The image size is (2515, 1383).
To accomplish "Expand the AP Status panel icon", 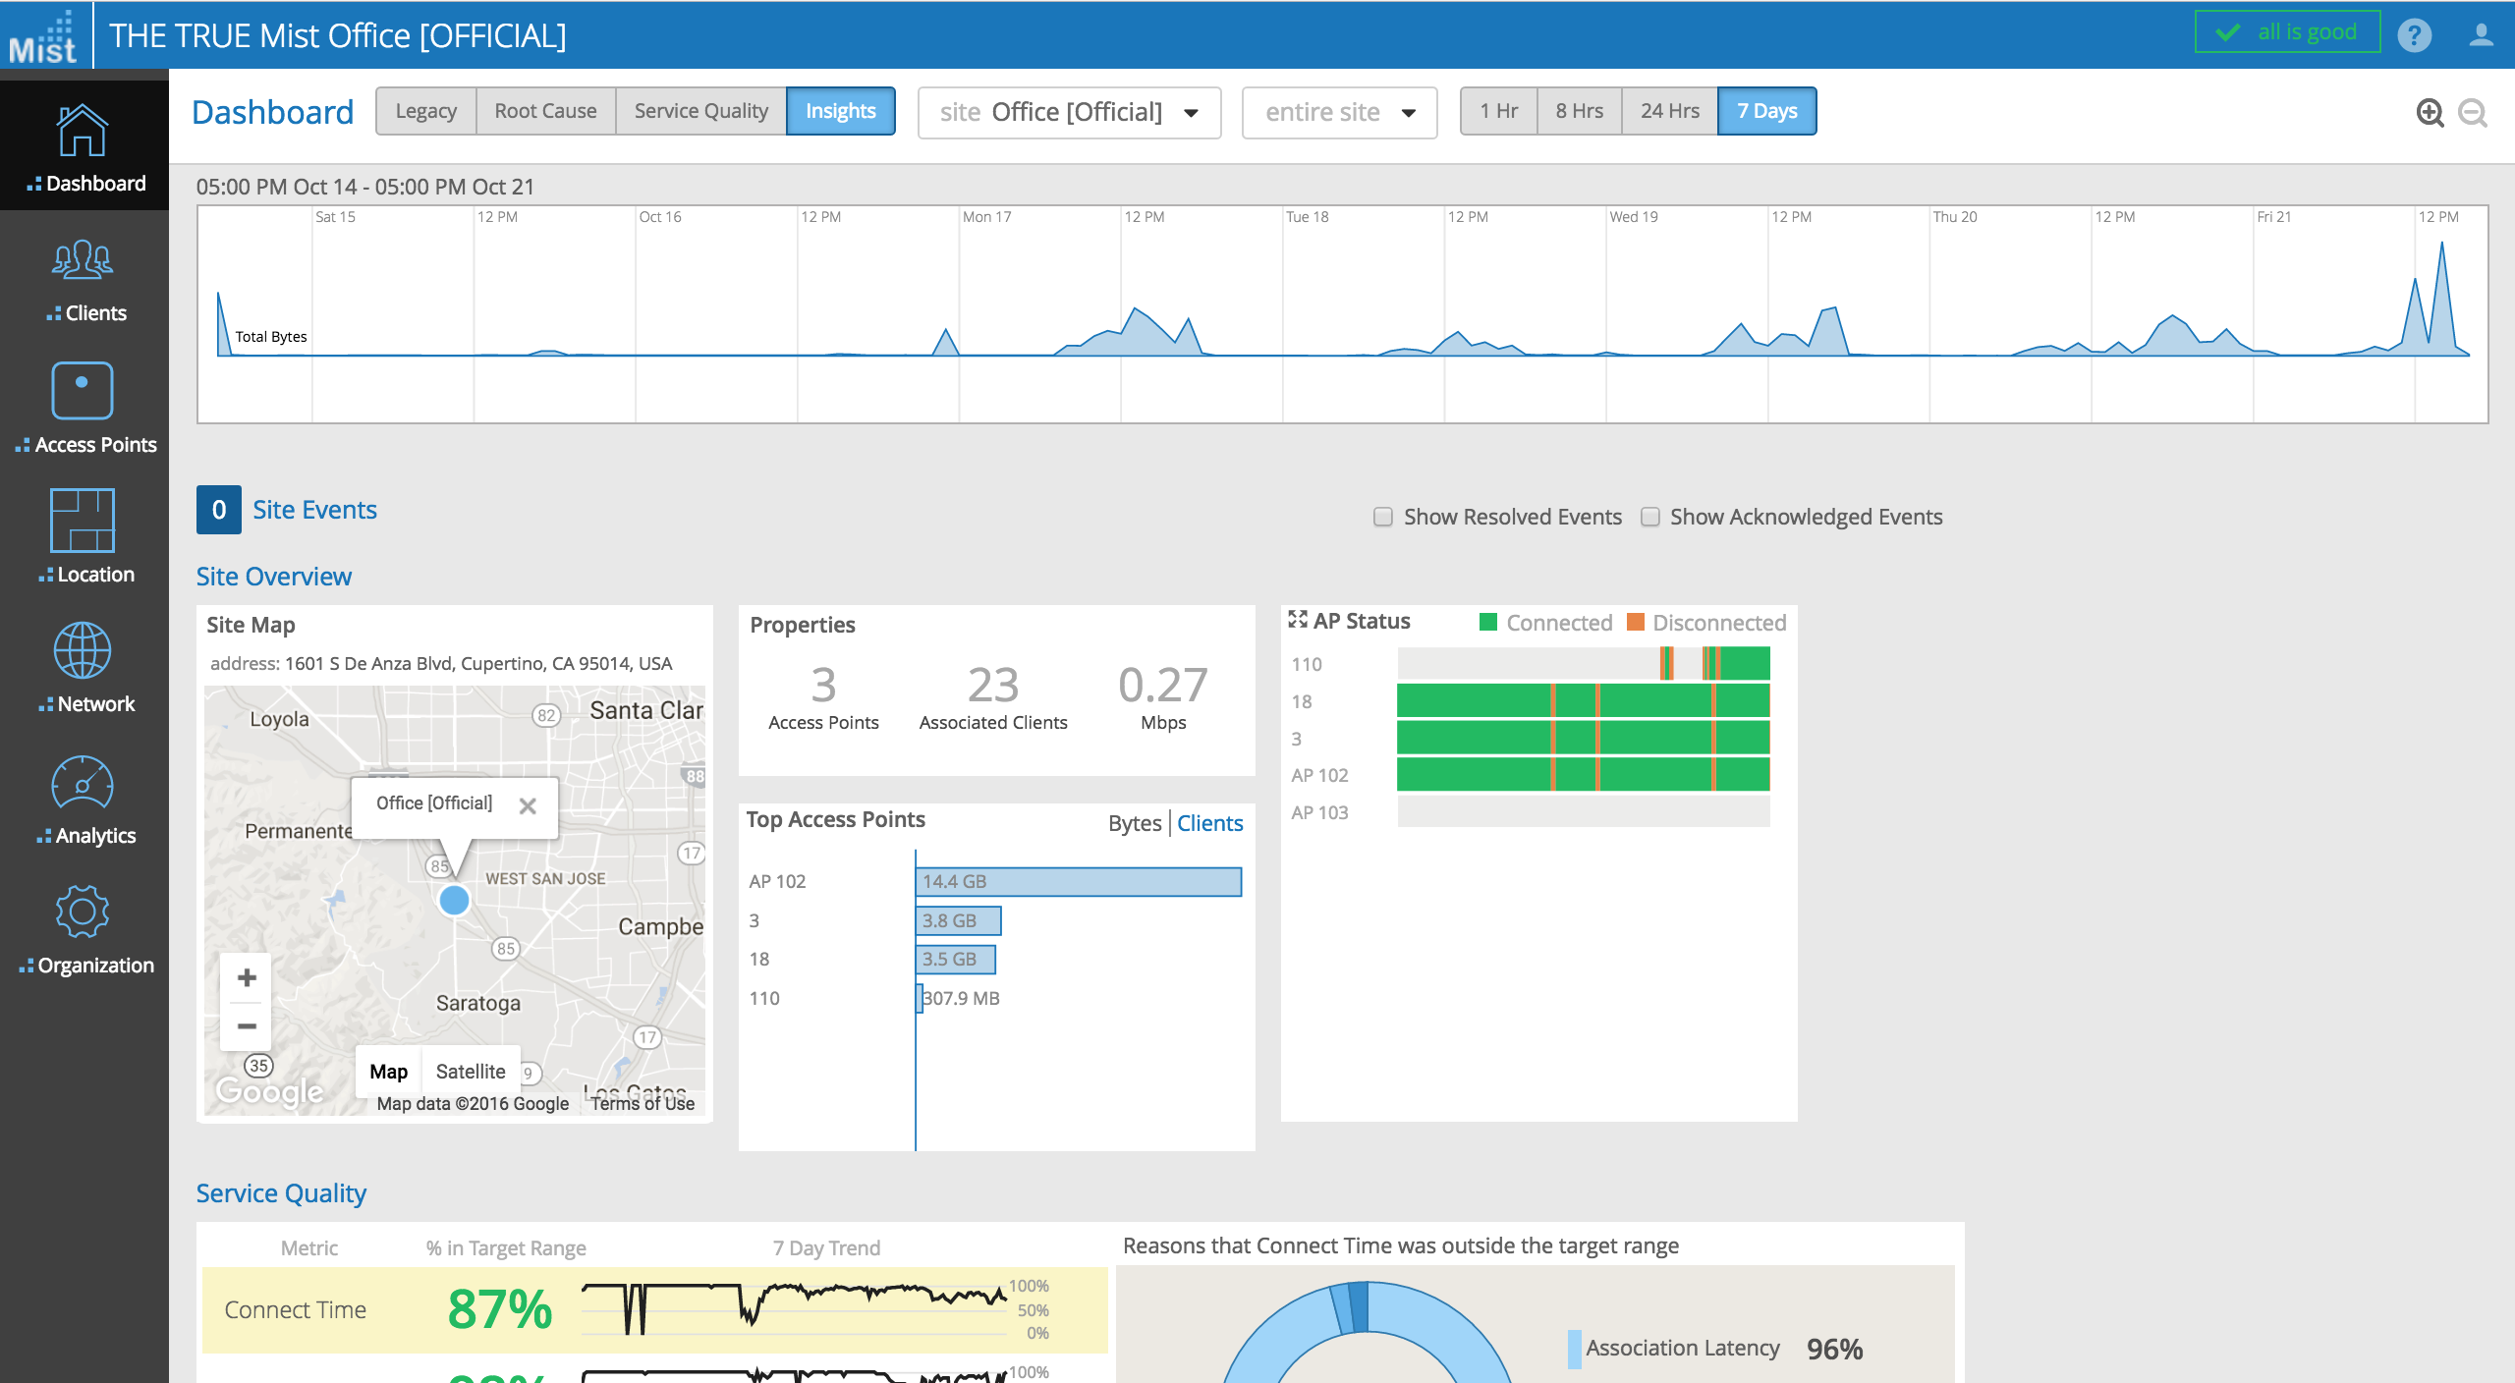I will 1297,620.
